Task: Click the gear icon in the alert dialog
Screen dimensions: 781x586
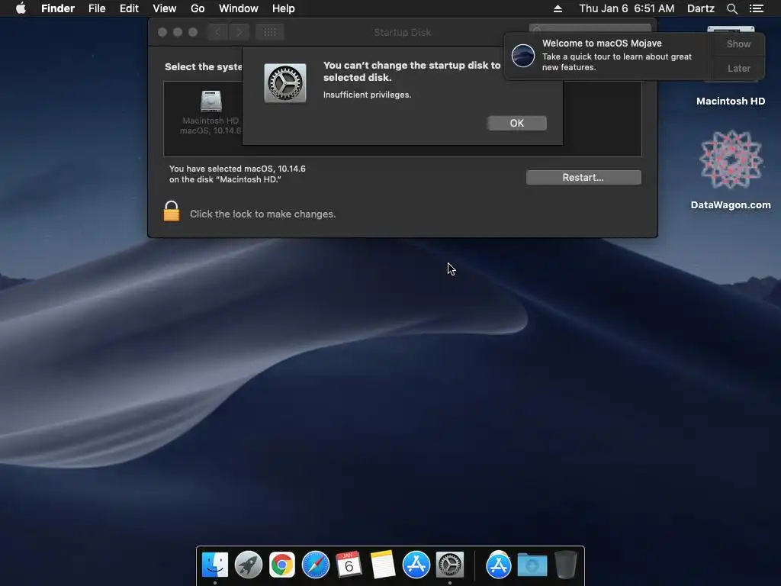Action: coord(285,83)
